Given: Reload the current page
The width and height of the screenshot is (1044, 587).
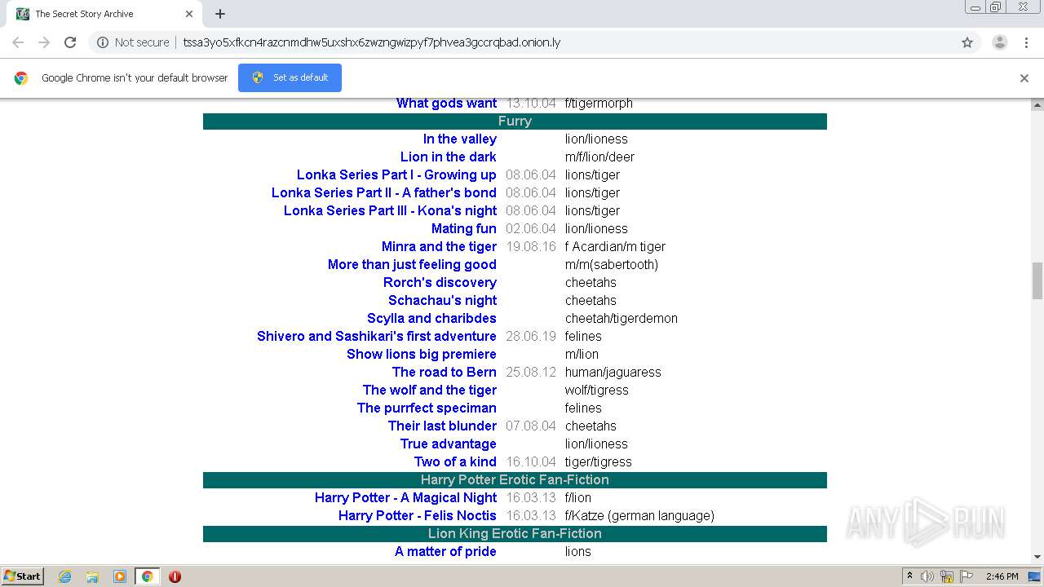Looking at the screenshot, I should point(70,42).
